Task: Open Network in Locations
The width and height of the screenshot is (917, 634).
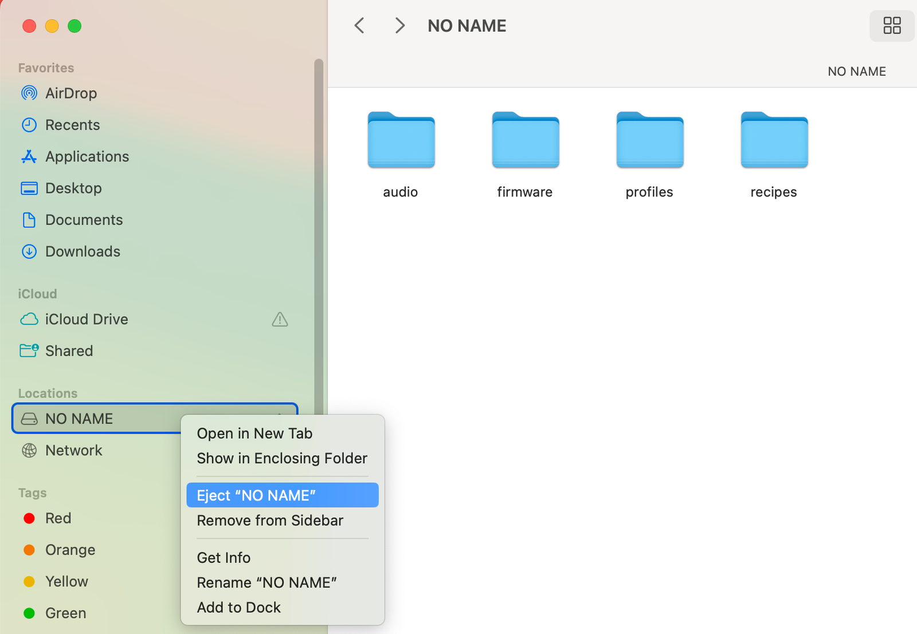Action: 96,450
